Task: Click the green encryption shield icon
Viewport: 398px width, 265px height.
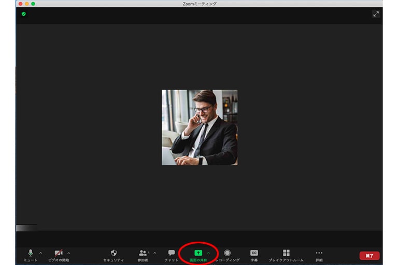Action: 23,14
